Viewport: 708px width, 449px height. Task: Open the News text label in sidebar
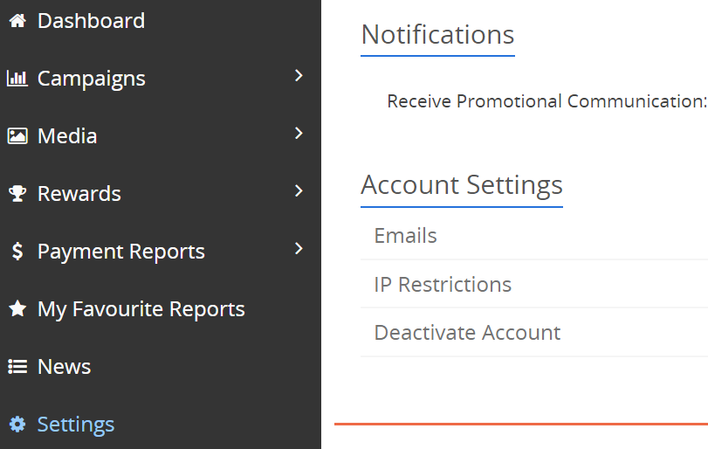[64, 367]
